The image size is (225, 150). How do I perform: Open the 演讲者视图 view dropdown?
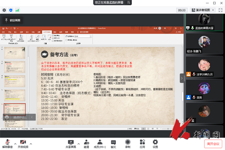point(203,10)
